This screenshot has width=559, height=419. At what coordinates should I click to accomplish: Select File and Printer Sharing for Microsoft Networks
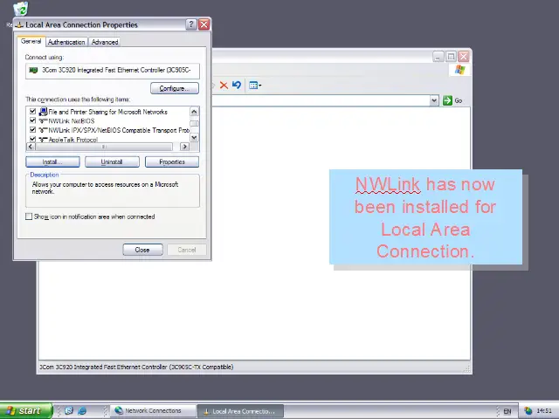107,112
